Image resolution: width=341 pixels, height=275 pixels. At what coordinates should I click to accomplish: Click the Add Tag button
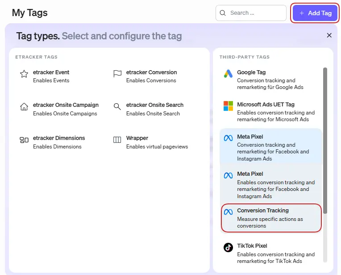coord(315,13)
